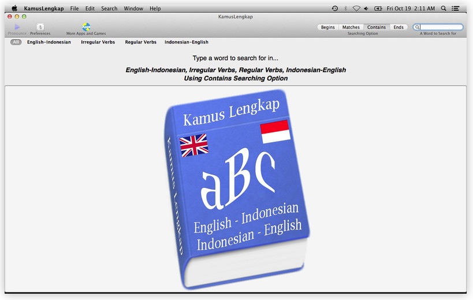Open Notification Center list icon
473x300 pixels.
tap(456, 9)
